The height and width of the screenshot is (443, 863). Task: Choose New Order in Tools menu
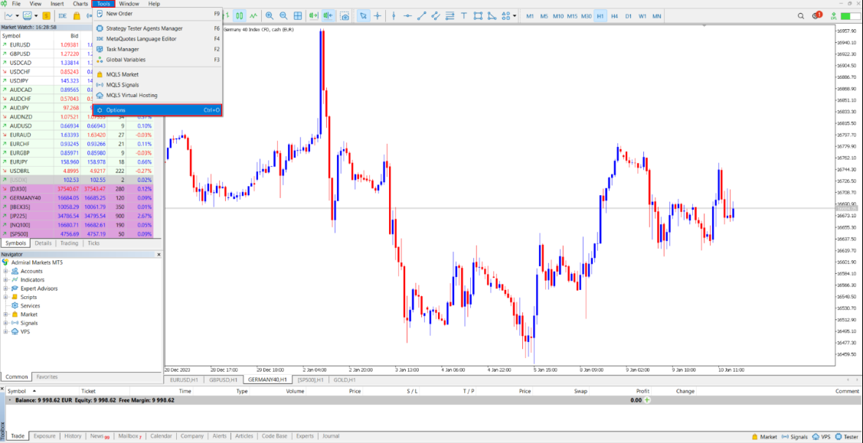(158, 13)
